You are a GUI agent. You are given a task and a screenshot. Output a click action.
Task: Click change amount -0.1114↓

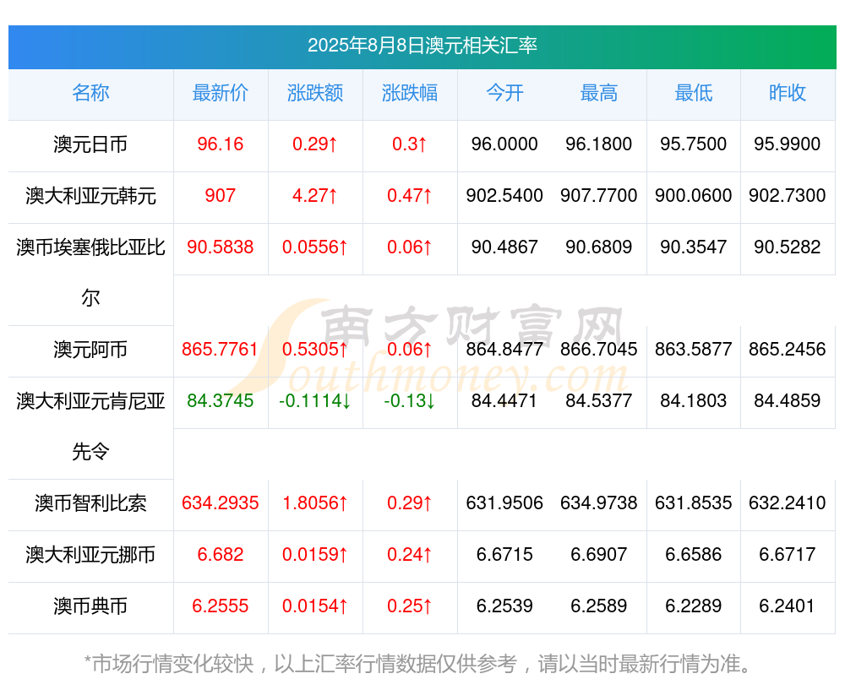(x=314, y=400)
